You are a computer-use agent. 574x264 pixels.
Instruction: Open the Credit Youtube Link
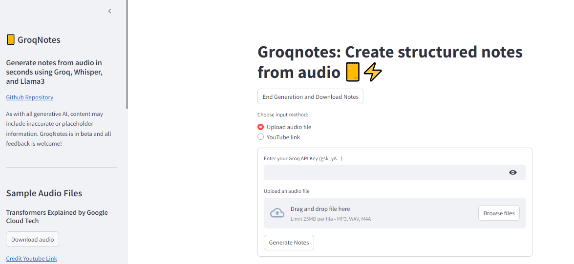[x=31, y=259]
